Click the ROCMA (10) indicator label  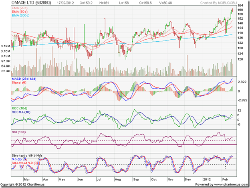tap(21, 112)
